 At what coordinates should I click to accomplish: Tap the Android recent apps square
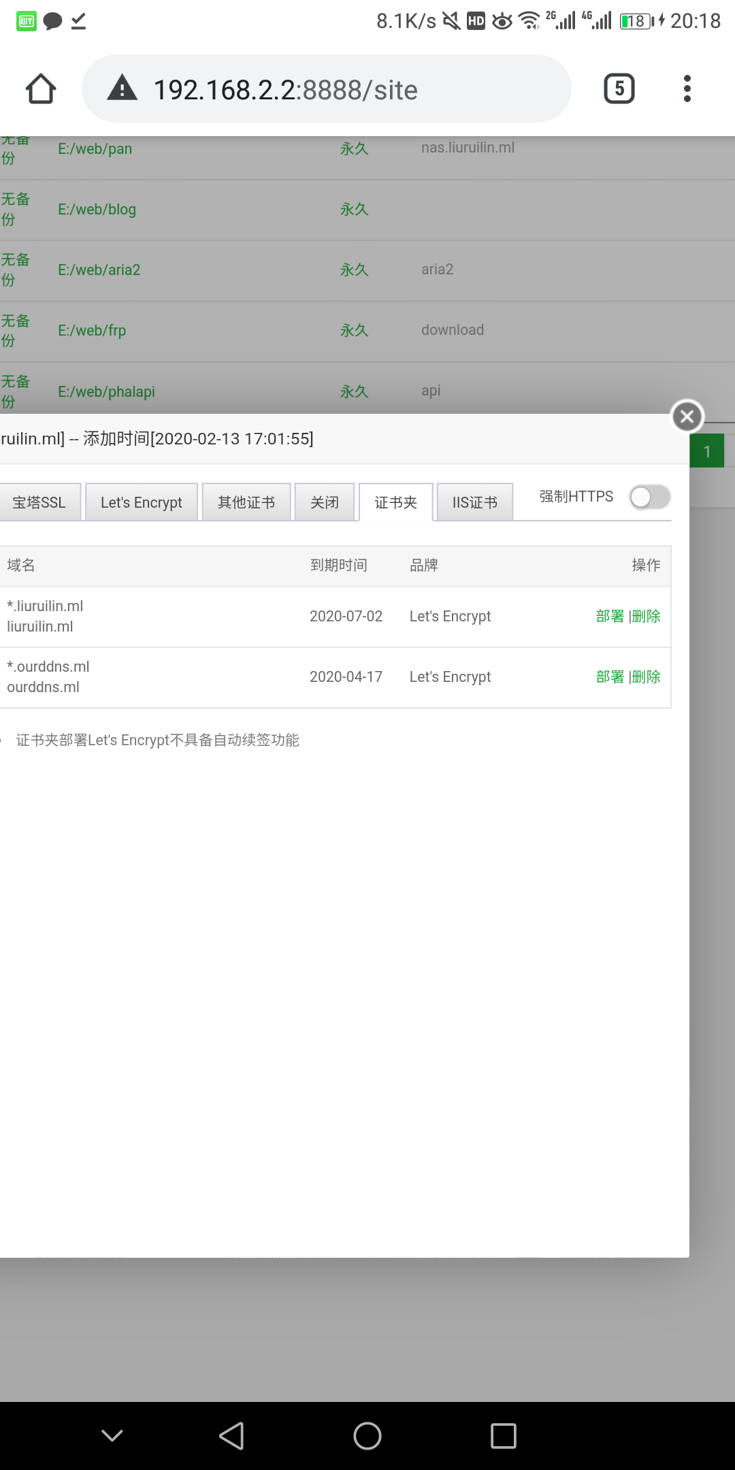pos(504,1436)
